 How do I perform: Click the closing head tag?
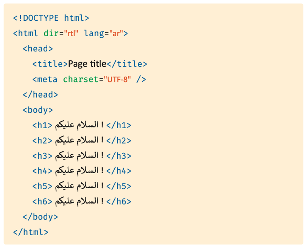40,95
